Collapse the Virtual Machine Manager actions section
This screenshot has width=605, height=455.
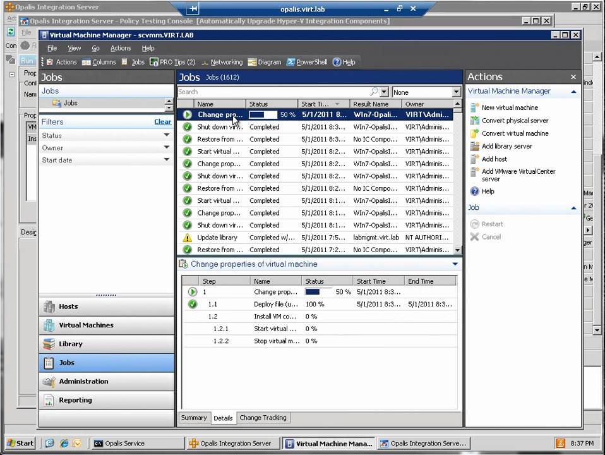click(x=573, y=92)
